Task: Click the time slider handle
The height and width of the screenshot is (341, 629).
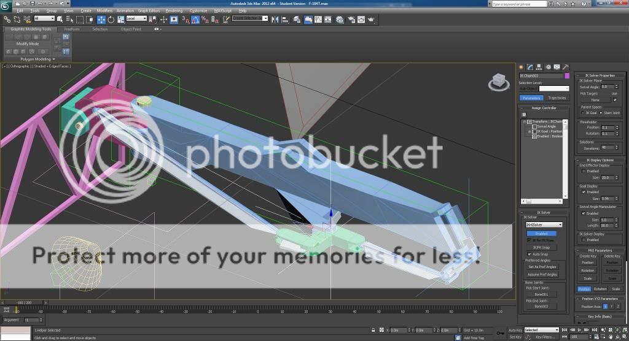Action: [24, 302]
